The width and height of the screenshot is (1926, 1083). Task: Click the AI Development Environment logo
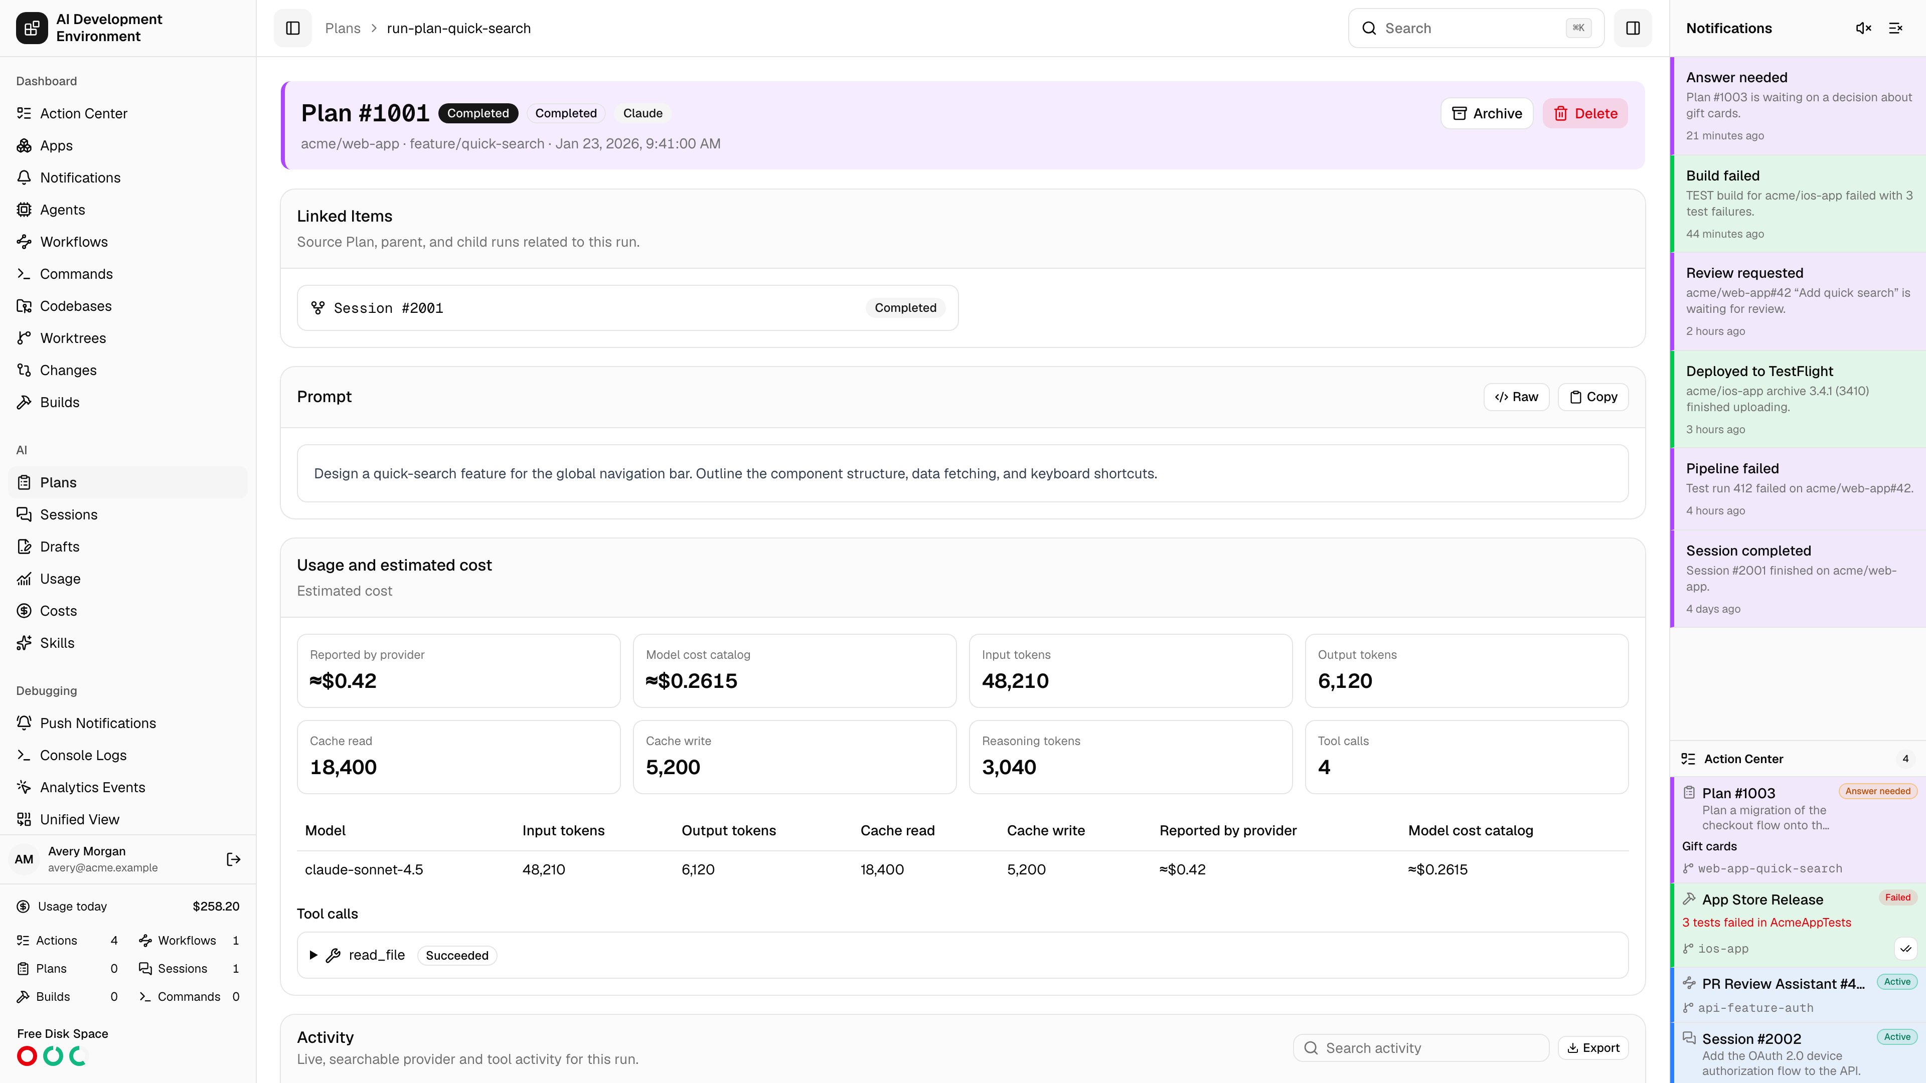32,29
